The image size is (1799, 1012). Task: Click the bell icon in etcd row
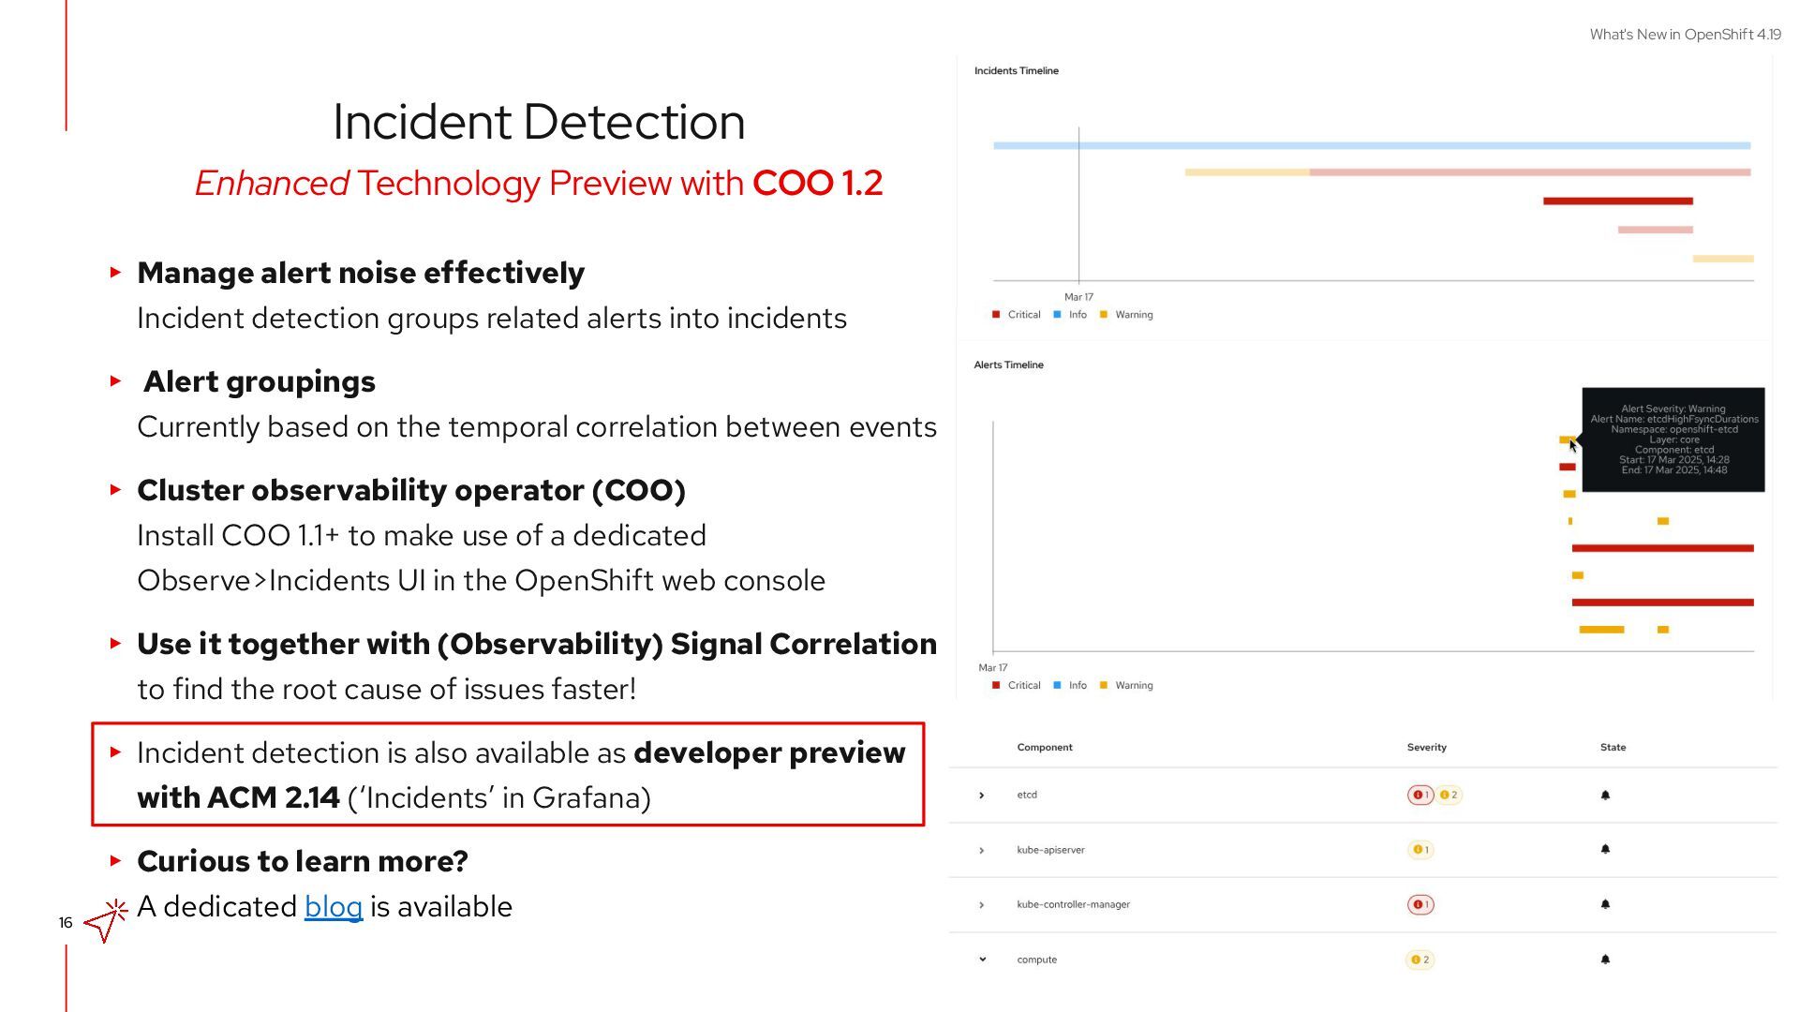[x=1605, y=796]
